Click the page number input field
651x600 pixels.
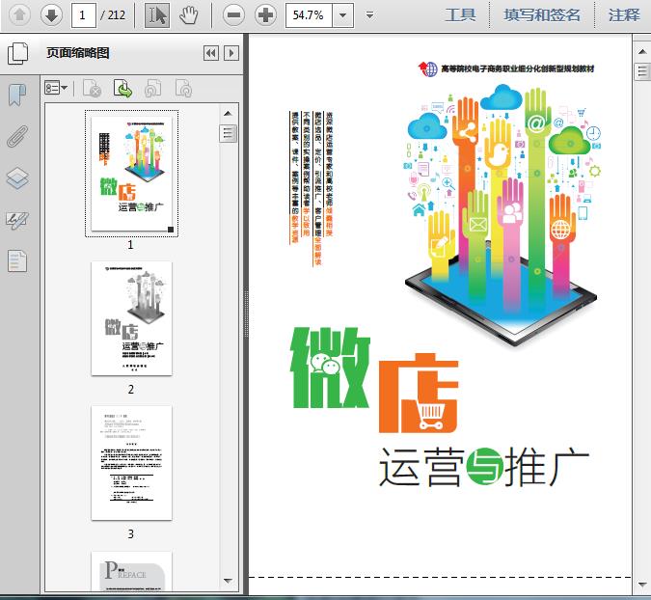pyautogui.click(x=84, y=15)
